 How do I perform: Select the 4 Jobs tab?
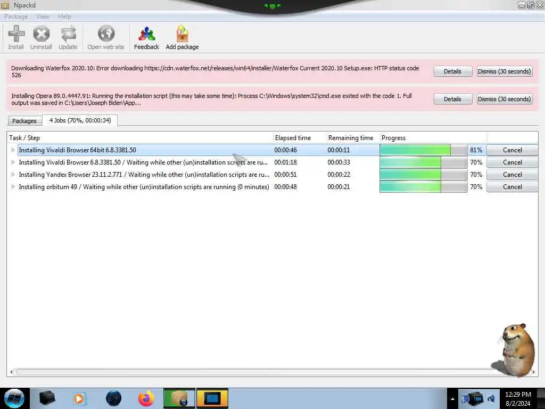coord(80,120)
